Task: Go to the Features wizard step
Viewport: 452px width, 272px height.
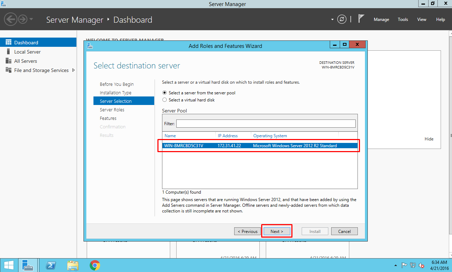Action: (108, 118)
